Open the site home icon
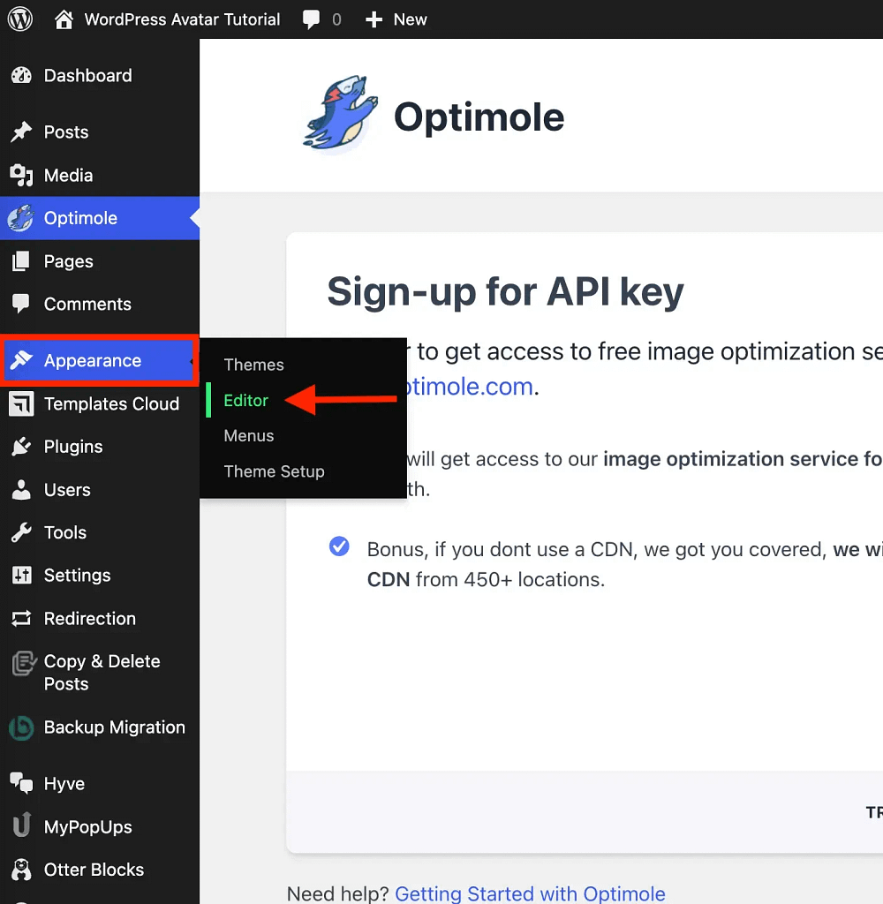Viewport: 883px width, 904px height. [64, 19]
